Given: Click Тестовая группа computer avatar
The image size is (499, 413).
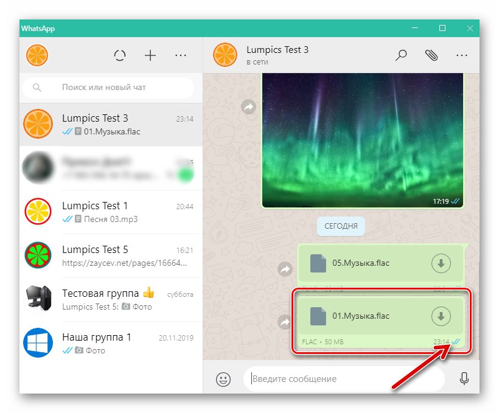Looking at the screenshot, I should point(38,299).
